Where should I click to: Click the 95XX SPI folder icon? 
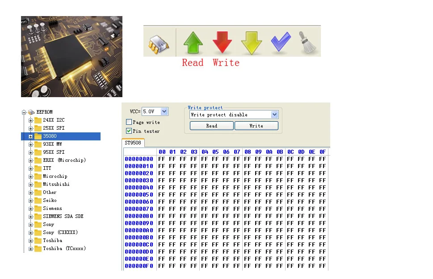click(x=38, y=152)
